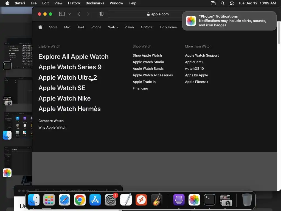
Task: Open the Vision nav item
Action: click(129, 27)
